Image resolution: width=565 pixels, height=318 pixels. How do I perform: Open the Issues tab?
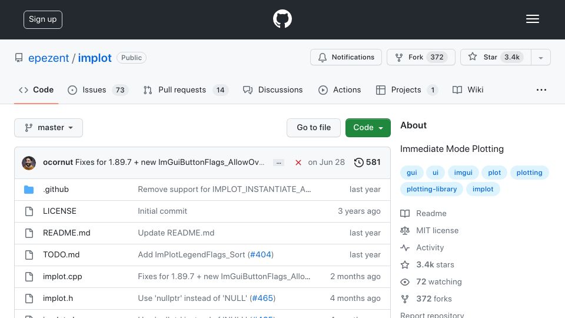coord(98,90)
